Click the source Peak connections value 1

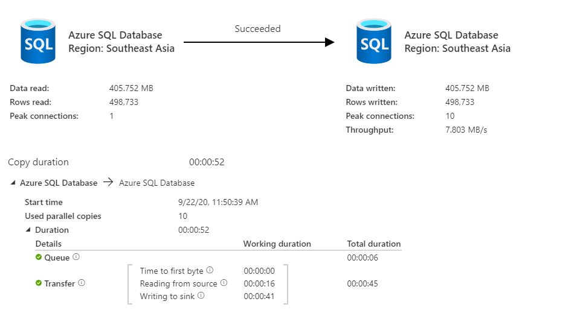point(112,116)
